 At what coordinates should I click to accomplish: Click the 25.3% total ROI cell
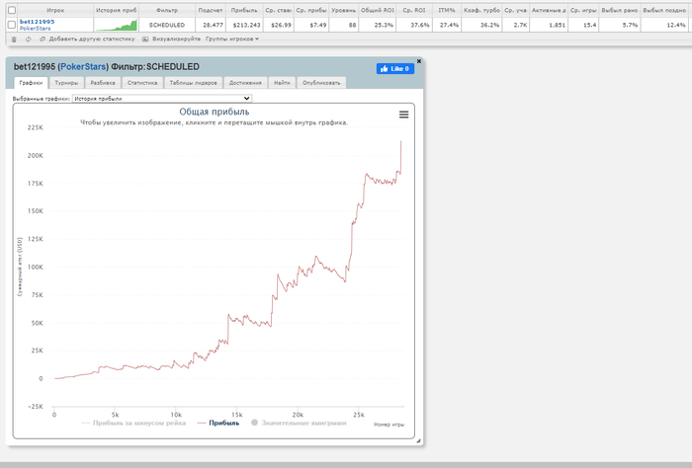(x=378, y=25)
